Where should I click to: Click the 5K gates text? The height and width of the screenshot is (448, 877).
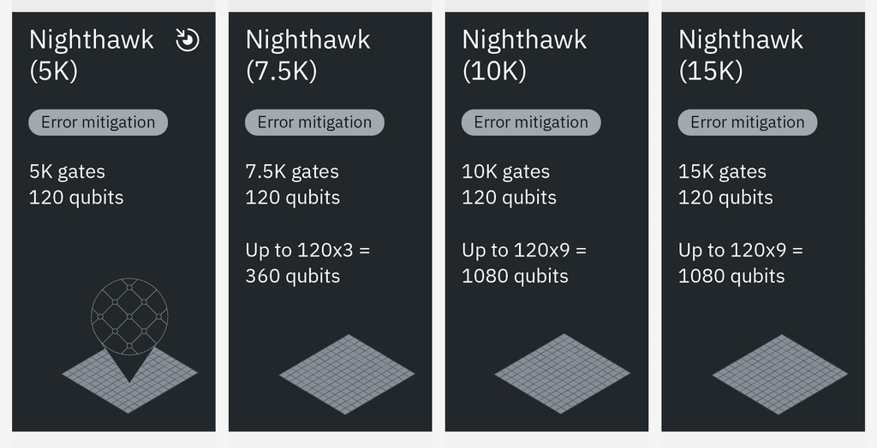coord(67,172)
